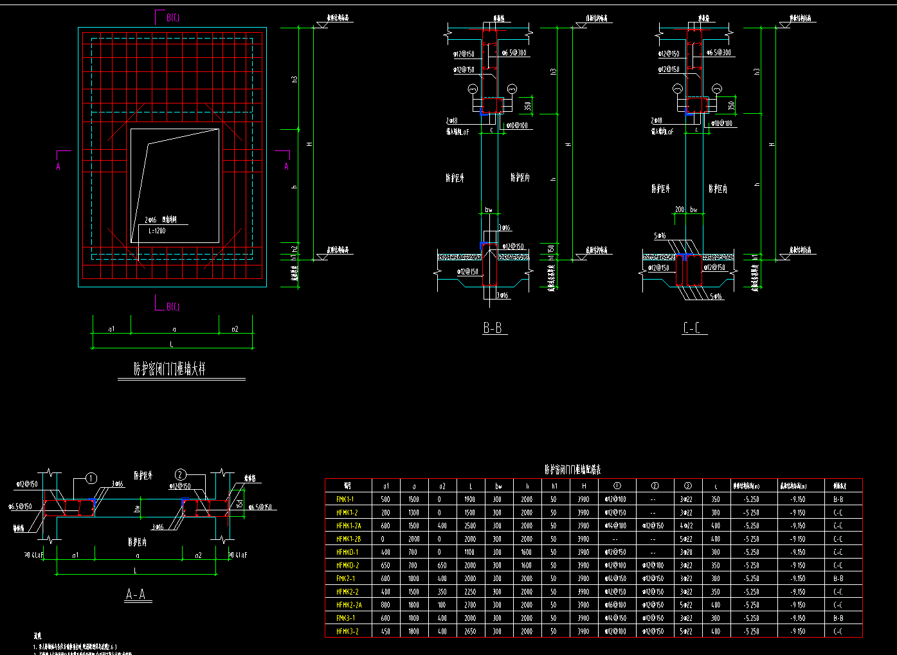Click the 200 dimension in the C-C section

pos(680,210)
